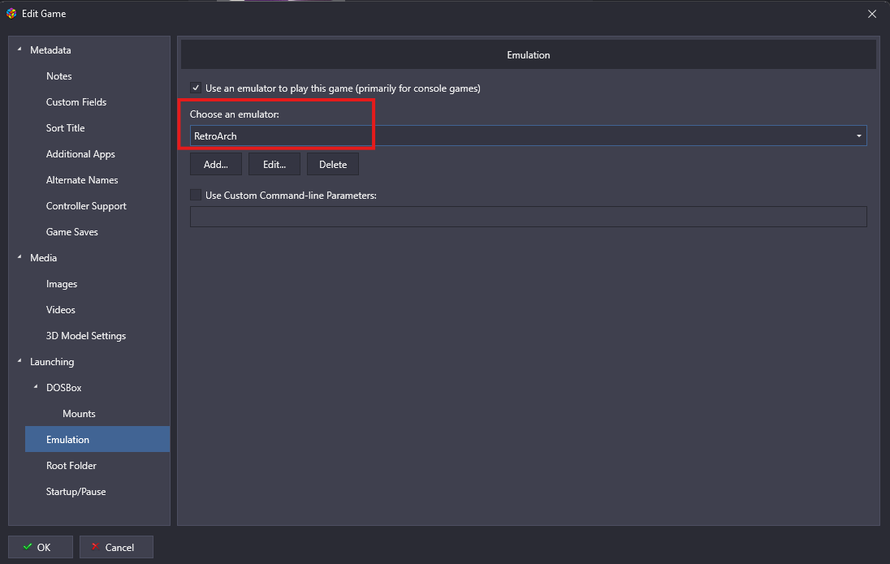The height and width of the screenshot is (564, 890).
Task: Open Additional Apps section
Action: (80, 154)
